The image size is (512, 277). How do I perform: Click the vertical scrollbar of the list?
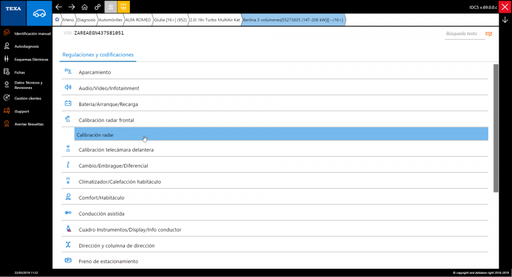coord(495,128)
